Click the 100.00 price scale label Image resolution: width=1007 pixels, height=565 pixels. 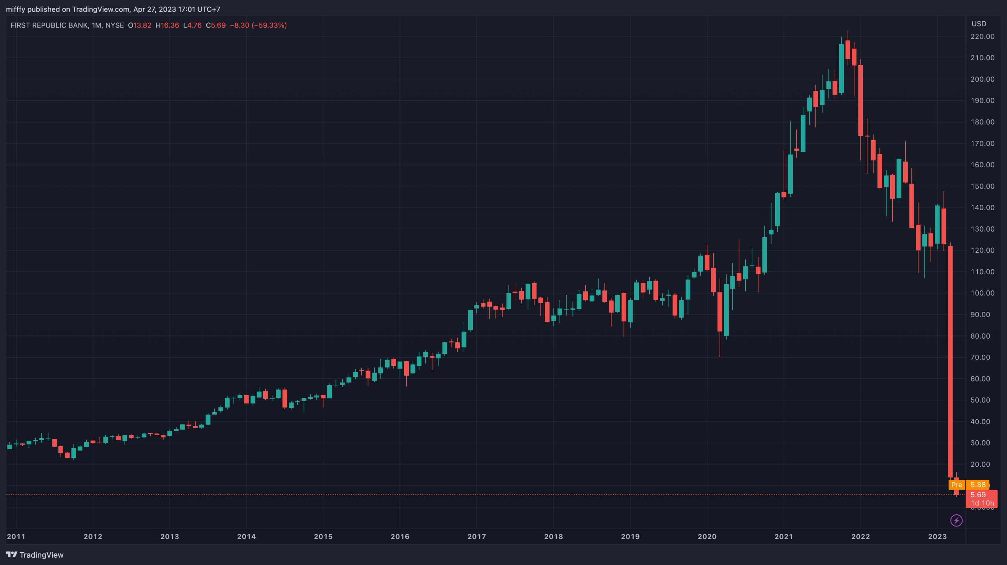pos(983,293)
